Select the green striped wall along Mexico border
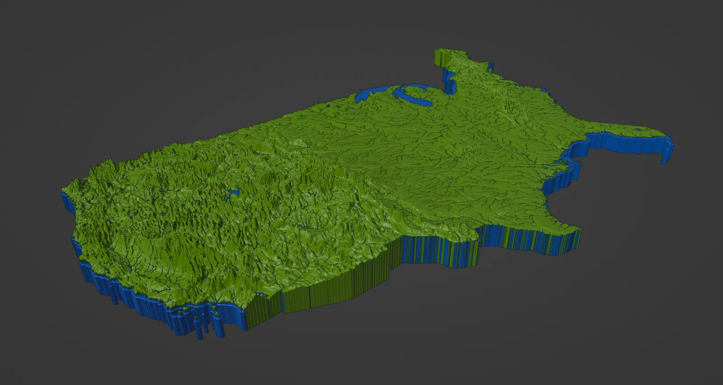 pyautogui.click(x=334, y=289)
